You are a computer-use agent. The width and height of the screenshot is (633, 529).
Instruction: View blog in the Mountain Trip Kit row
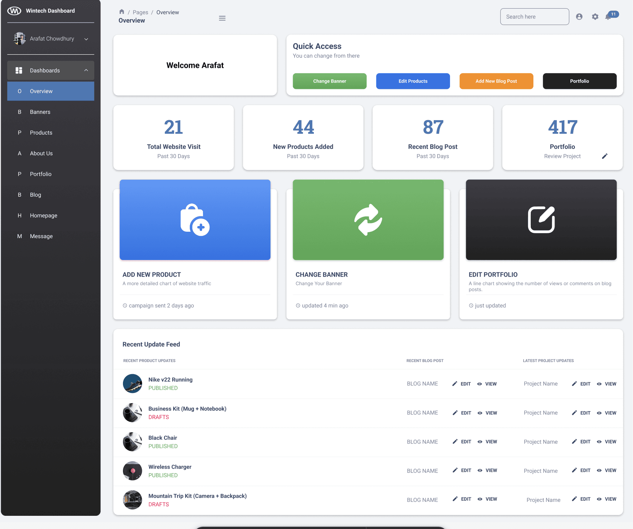click(x=487, y=499)
